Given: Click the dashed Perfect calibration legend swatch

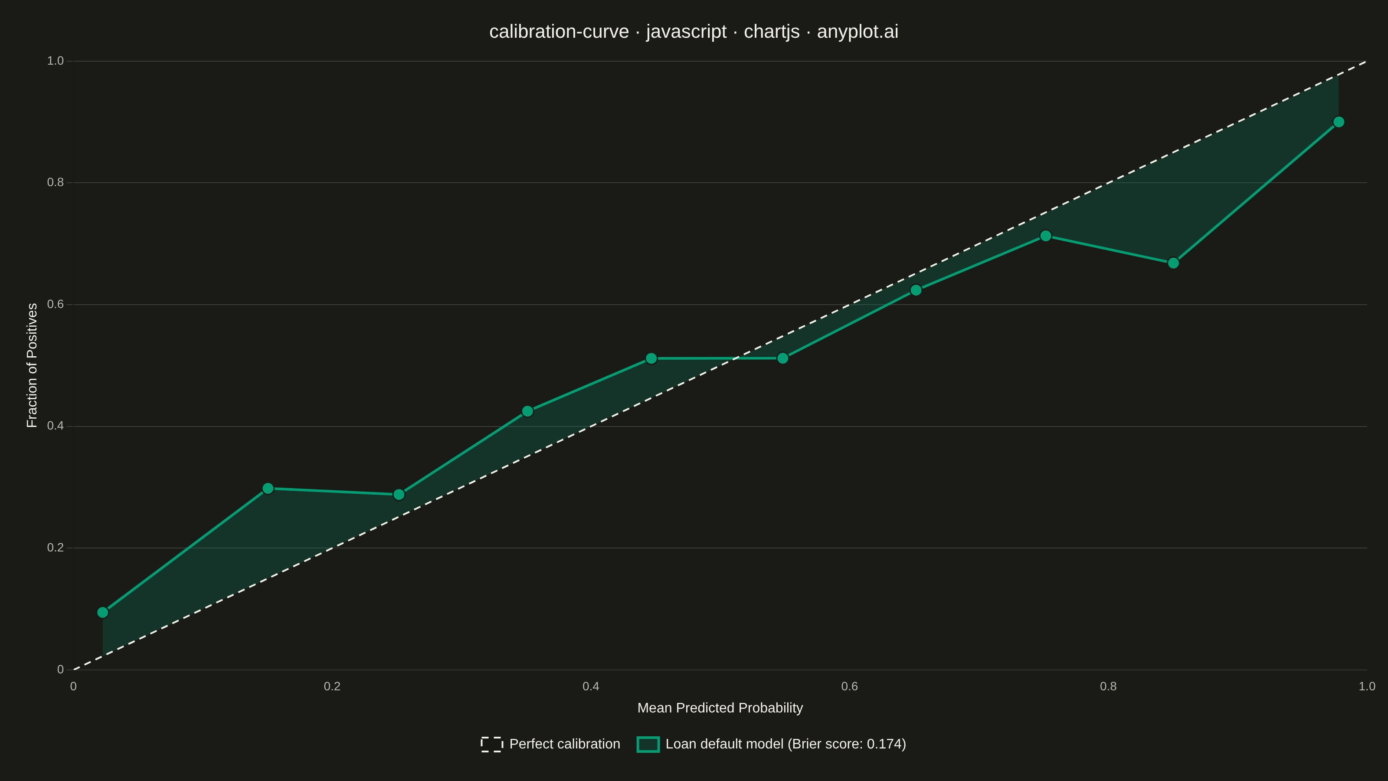Looking at the screenshot, I should tap(492, 745).
